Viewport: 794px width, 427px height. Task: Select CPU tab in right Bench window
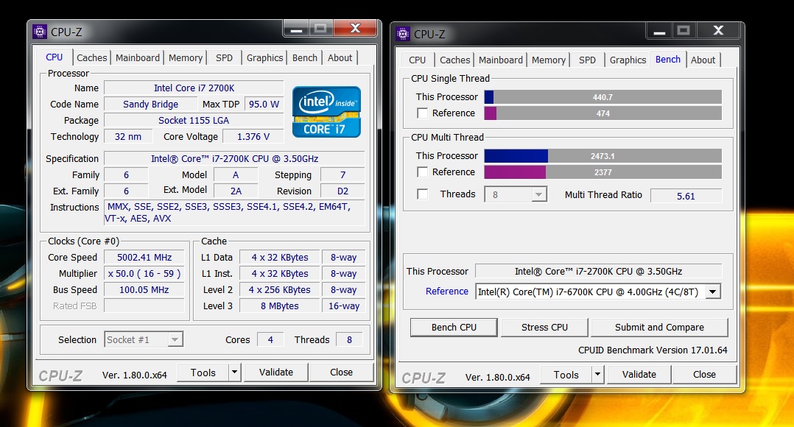coord(417,60)
